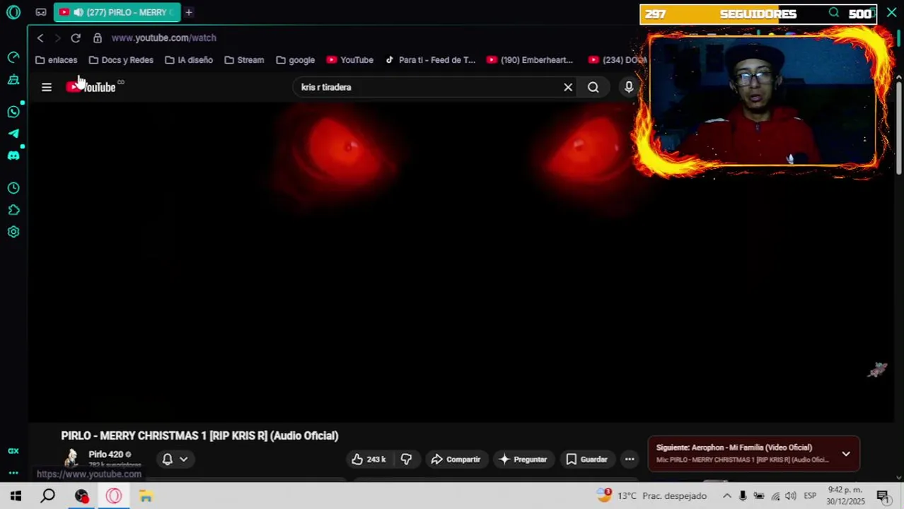Screen dimensions: 904x509
Task: Go back to the previous page
Action: pyautogui.click(x=40, y=38)
